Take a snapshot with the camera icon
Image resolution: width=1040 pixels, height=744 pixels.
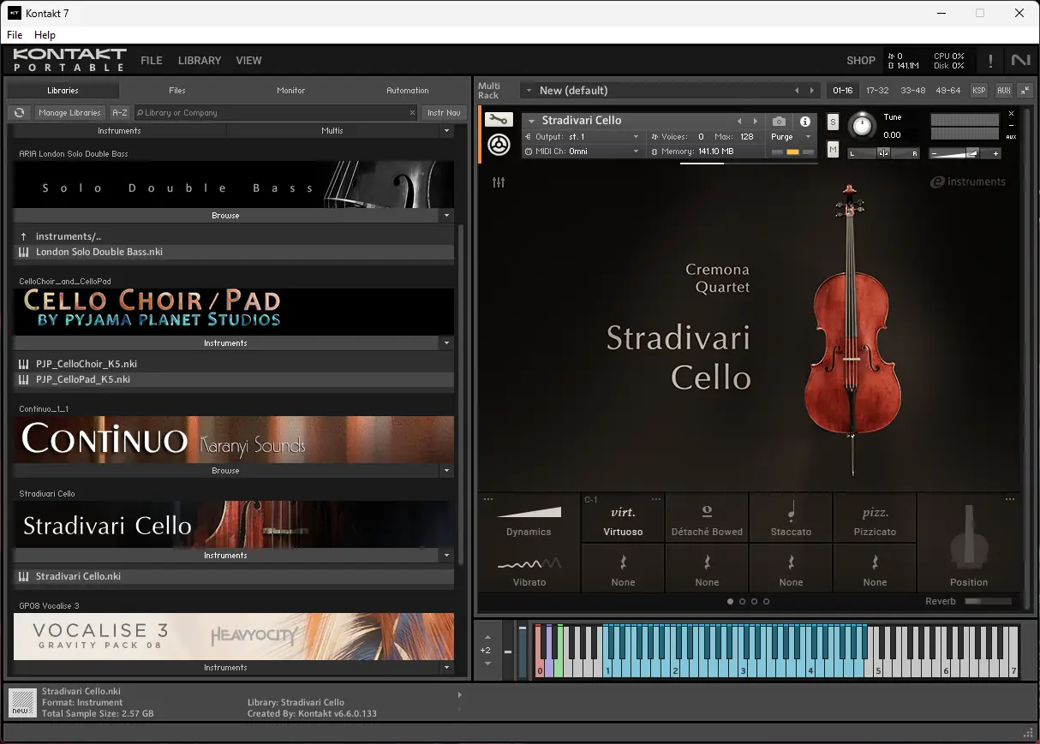tap(778, 121)
